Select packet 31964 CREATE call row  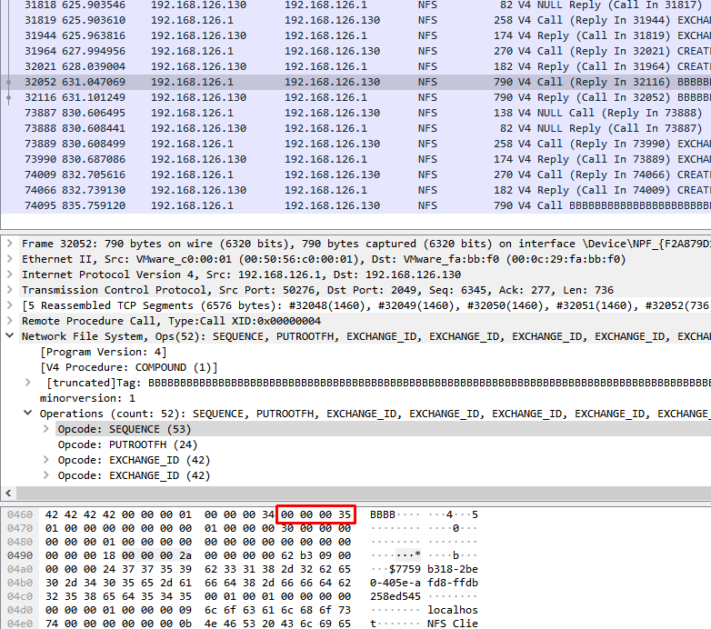click(355, 51)
